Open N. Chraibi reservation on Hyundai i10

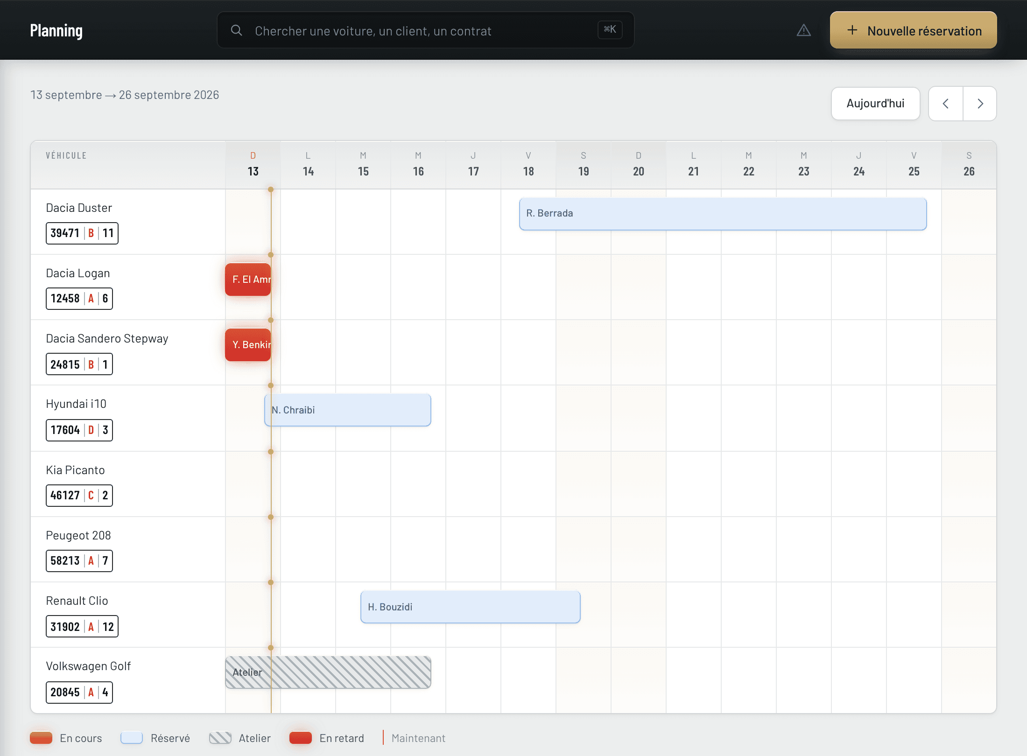pyautogui.click(x=348, y=410)
